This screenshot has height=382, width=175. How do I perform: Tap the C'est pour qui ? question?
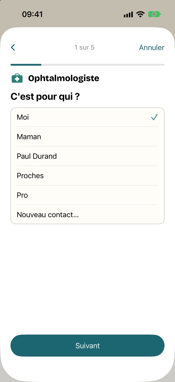coord(45,97)
